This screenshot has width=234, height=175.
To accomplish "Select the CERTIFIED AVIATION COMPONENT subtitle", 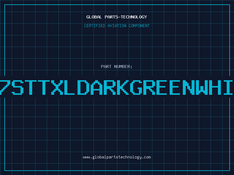I will point(117,26).
